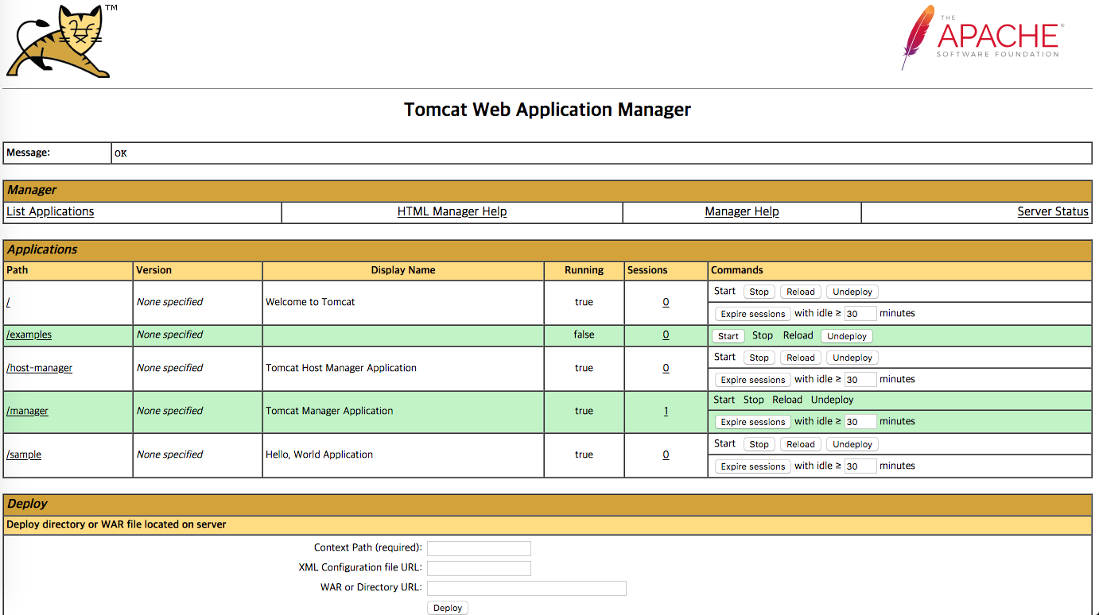This screenshot has height=615, width=1099.
Task: Click the Running column header
Action: tap(584, 270)
